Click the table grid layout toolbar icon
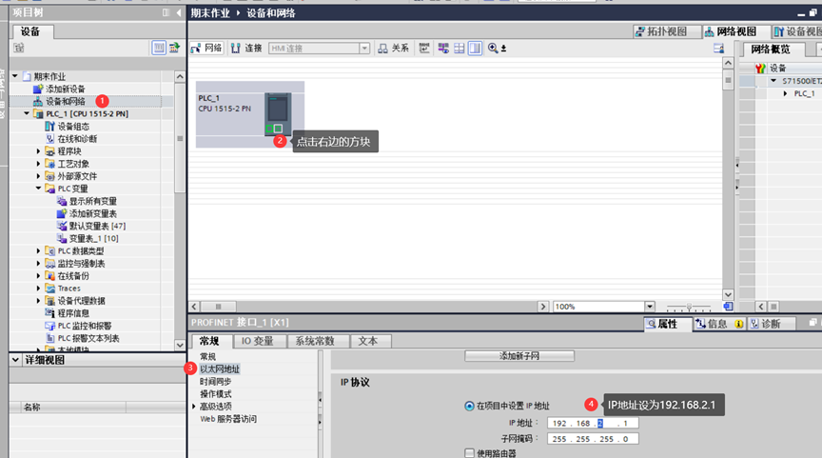Image resolution: width=822 pixels, height=458 pixels. (x=460, y=49)
